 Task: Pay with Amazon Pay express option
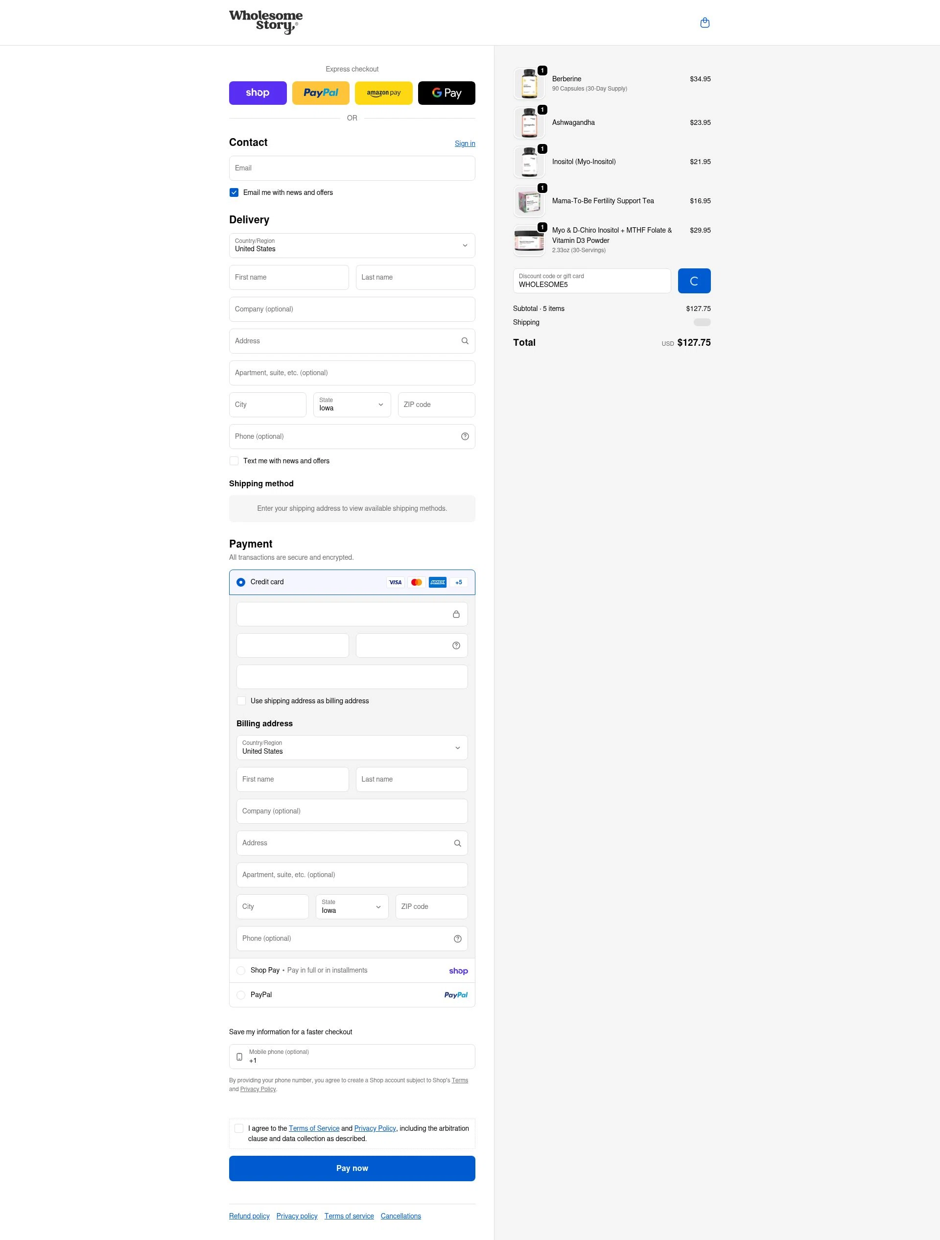pos(383,93)
